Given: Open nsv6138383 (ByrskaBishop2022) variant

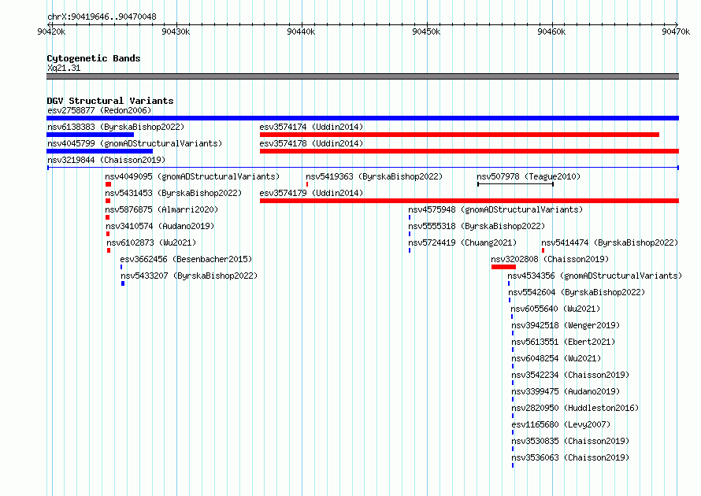Looking at the screenshot, I should 116,127.
